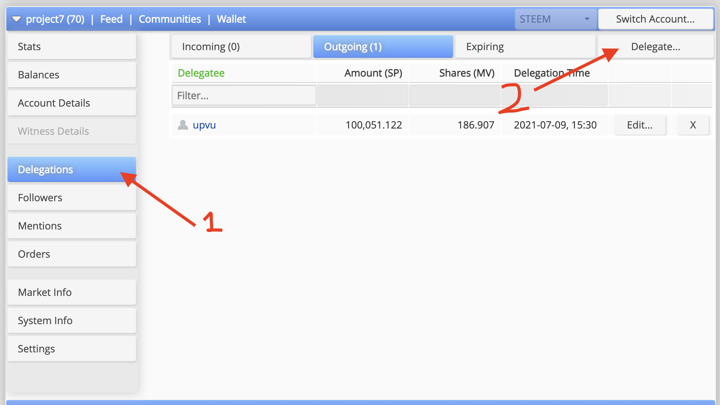Click Switch Account... button
Screen dimensions: 720x405
[655, 19]
